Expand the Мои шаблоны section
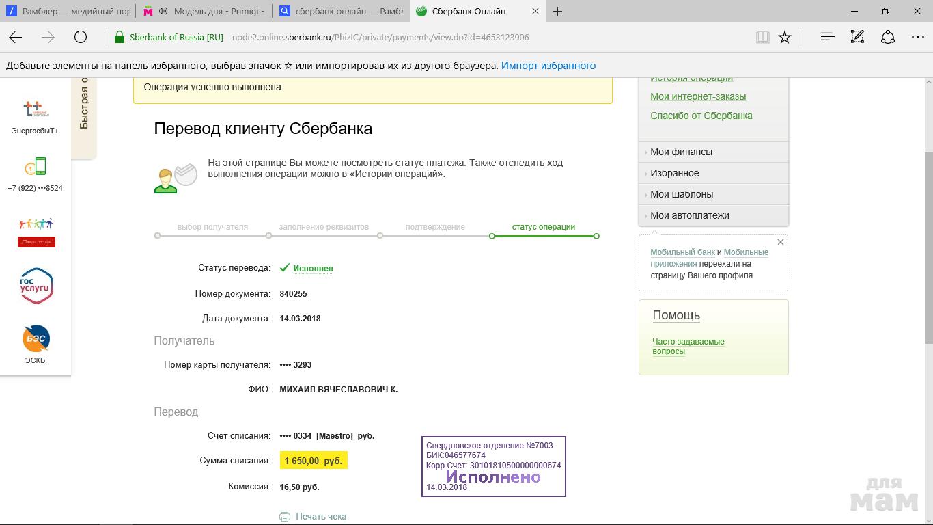Image resolution: width=933 pixels, height=525 pixels. pos(681,194)
